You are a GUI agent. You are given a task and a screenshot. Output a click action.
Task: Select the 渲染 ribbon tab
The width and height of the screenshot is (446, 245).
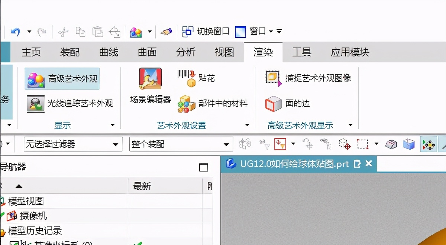[263, 52]
